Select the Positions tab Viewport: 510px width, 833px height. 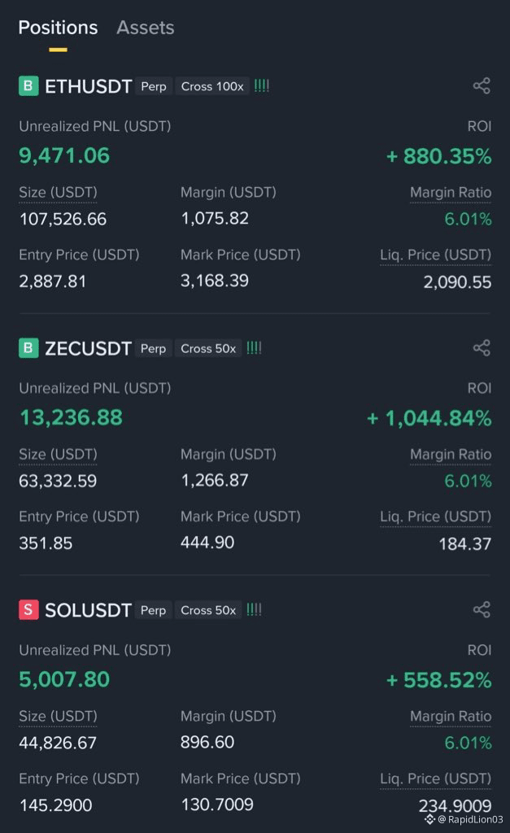pyautogui.click(x=58, y=28)
